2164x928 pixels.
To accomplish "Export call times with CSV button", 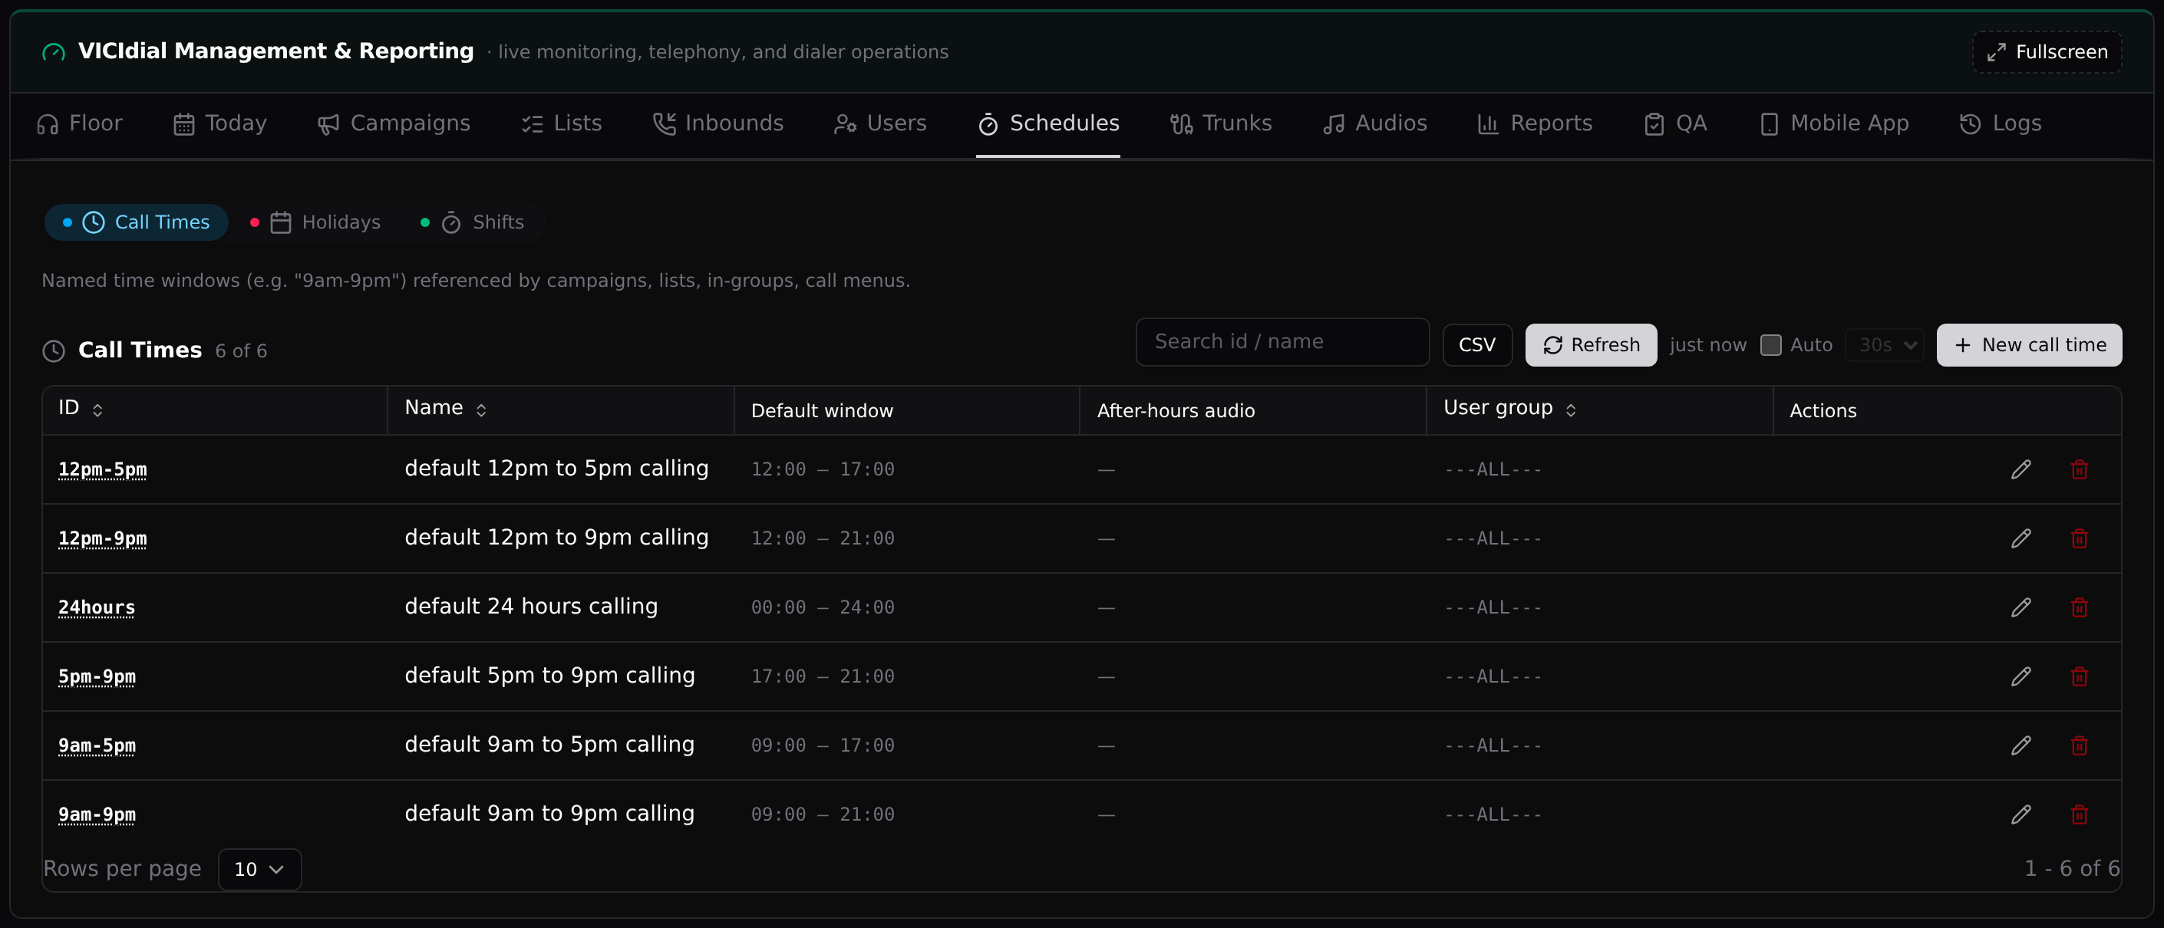I will pos(1477,345).
